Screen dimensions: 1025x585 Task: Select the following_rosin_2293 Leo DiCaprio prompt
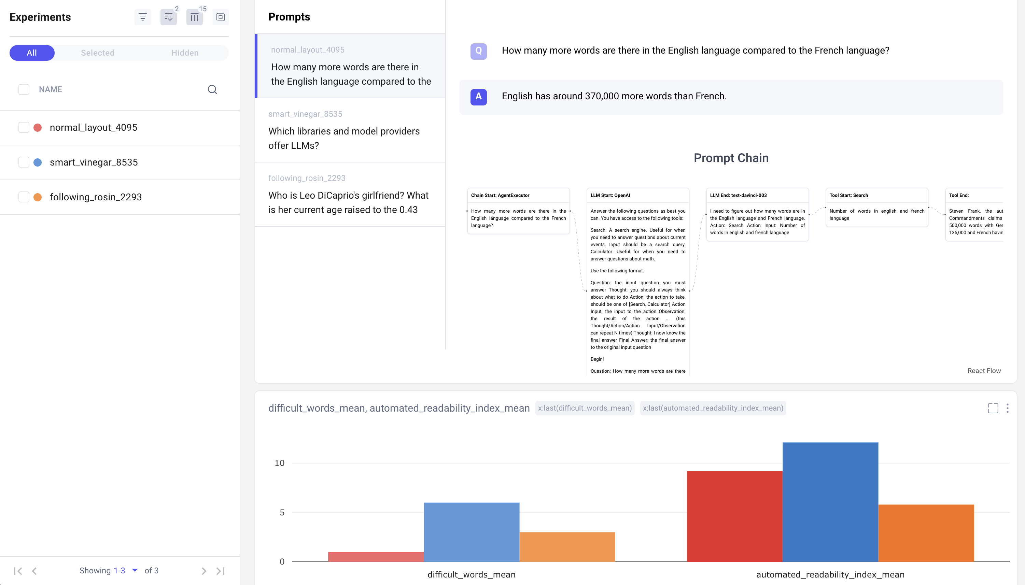(350, 195)
